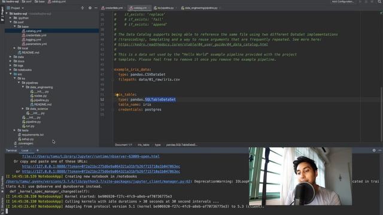Click the catalog.yml breadcrumb in navigation bar

click(57, 1)
